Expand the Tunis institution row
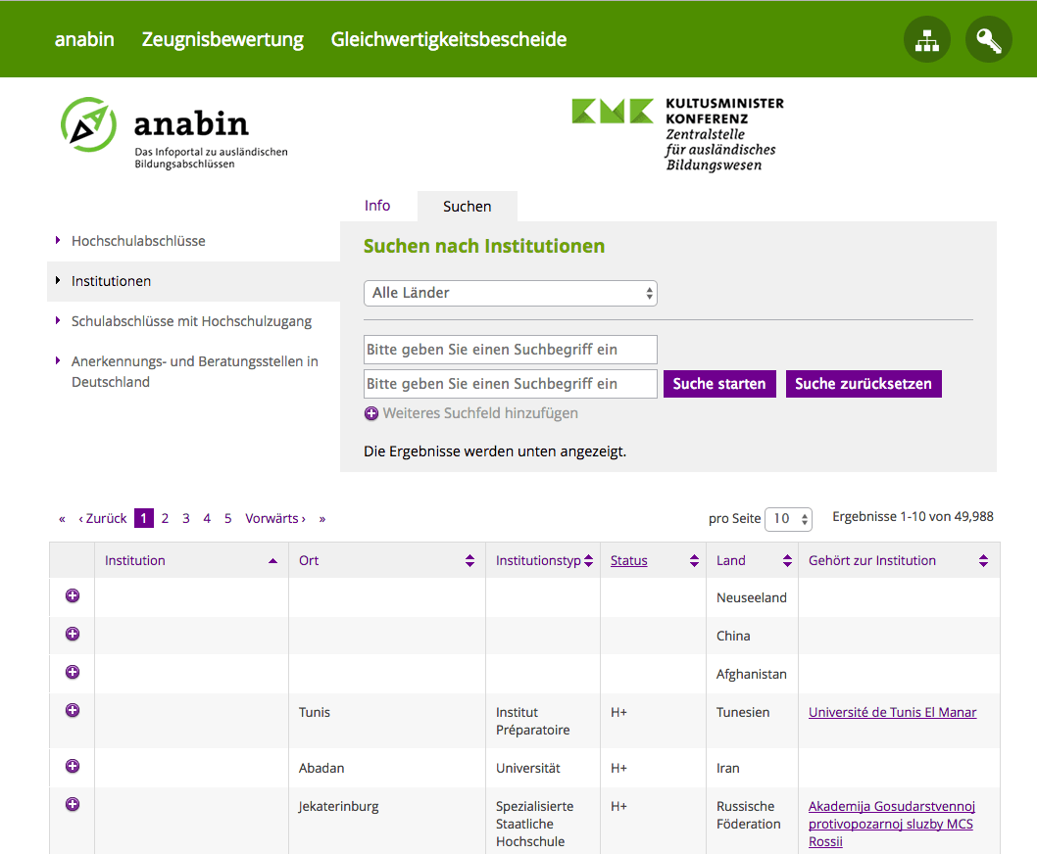 point(72,710)
